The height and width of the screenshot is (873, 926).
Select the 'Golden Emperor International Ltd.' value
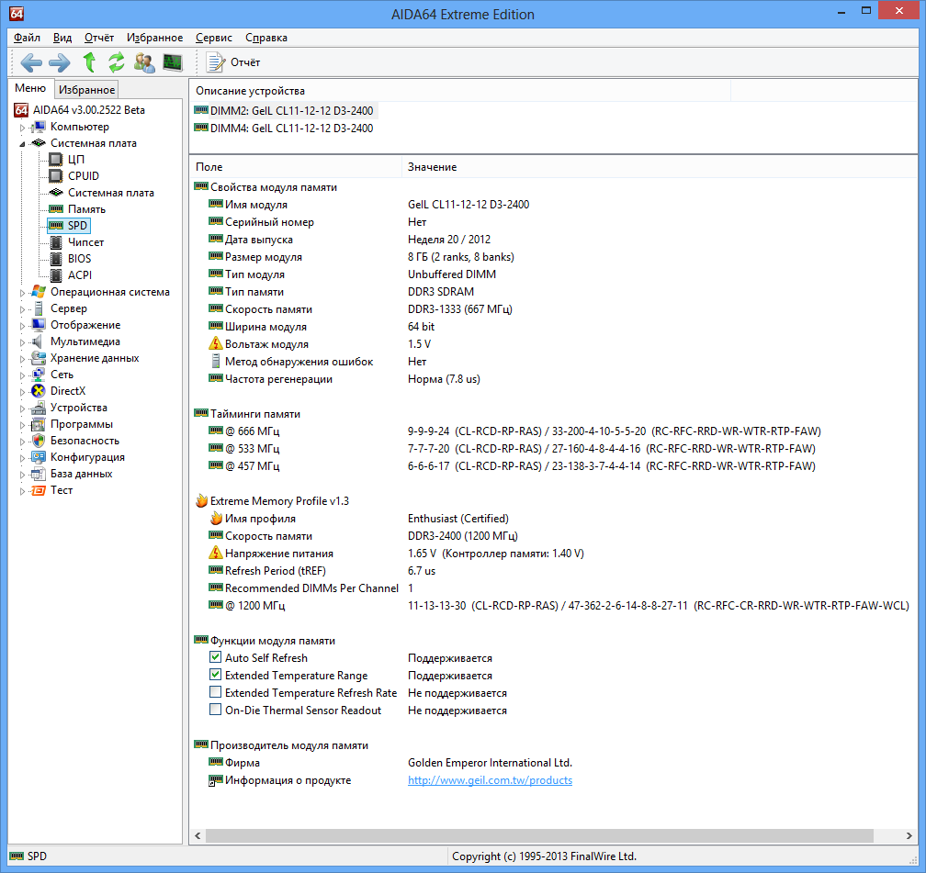[491, 763]
